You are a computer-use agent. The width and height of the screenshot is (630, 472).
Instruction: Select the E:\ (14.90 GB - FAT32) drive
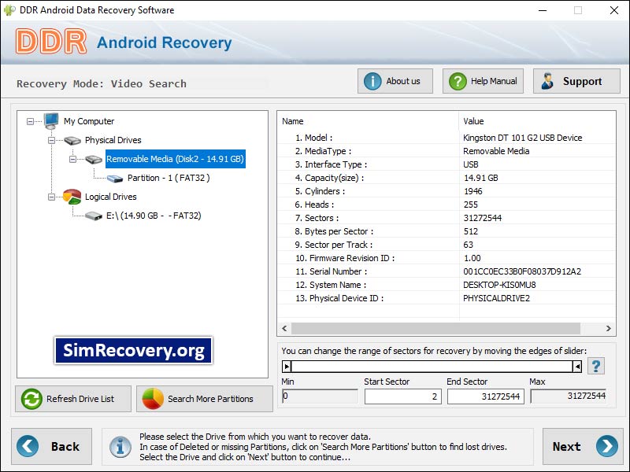coord(154,216)
